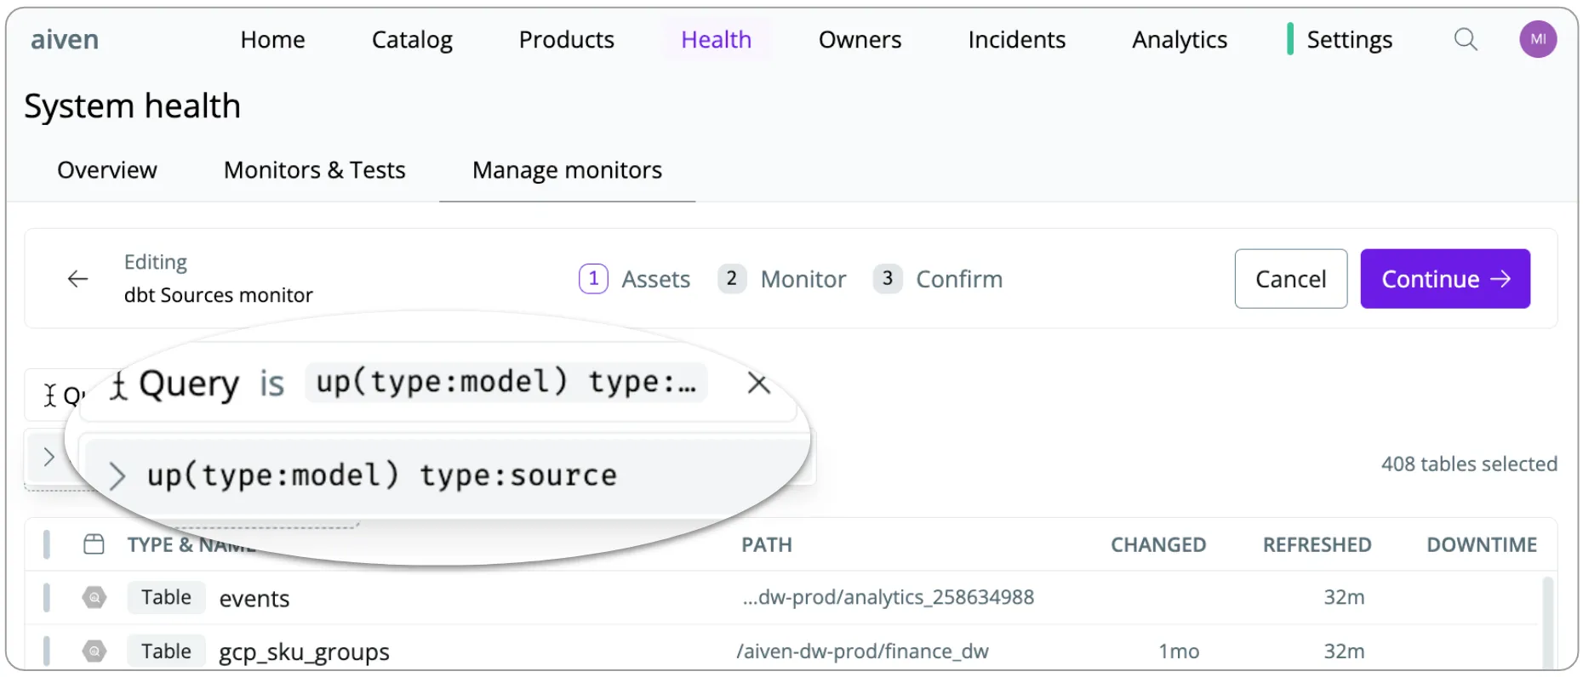Click the Table tag on the events row
The height and width of the screenshot is (677, 1583).
(166, 597)
